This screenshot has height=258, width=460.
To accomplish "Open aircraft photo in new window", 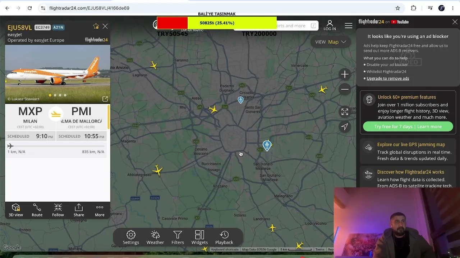I will coord(105,99).
